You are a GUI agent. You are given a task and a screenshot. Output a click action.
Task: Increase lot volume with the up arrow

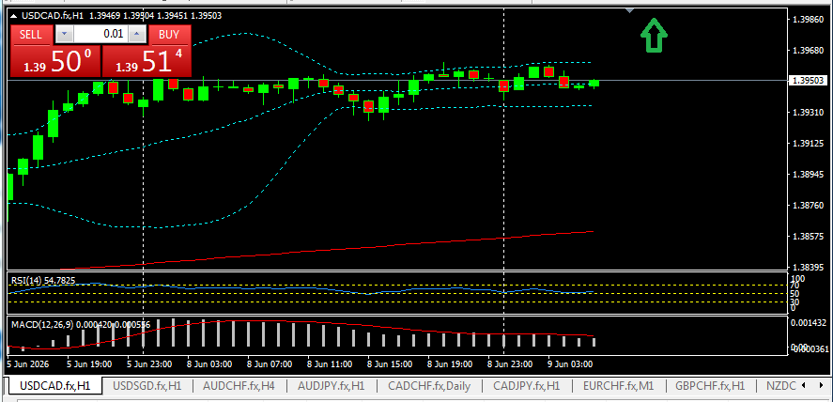tap(138, 35)
